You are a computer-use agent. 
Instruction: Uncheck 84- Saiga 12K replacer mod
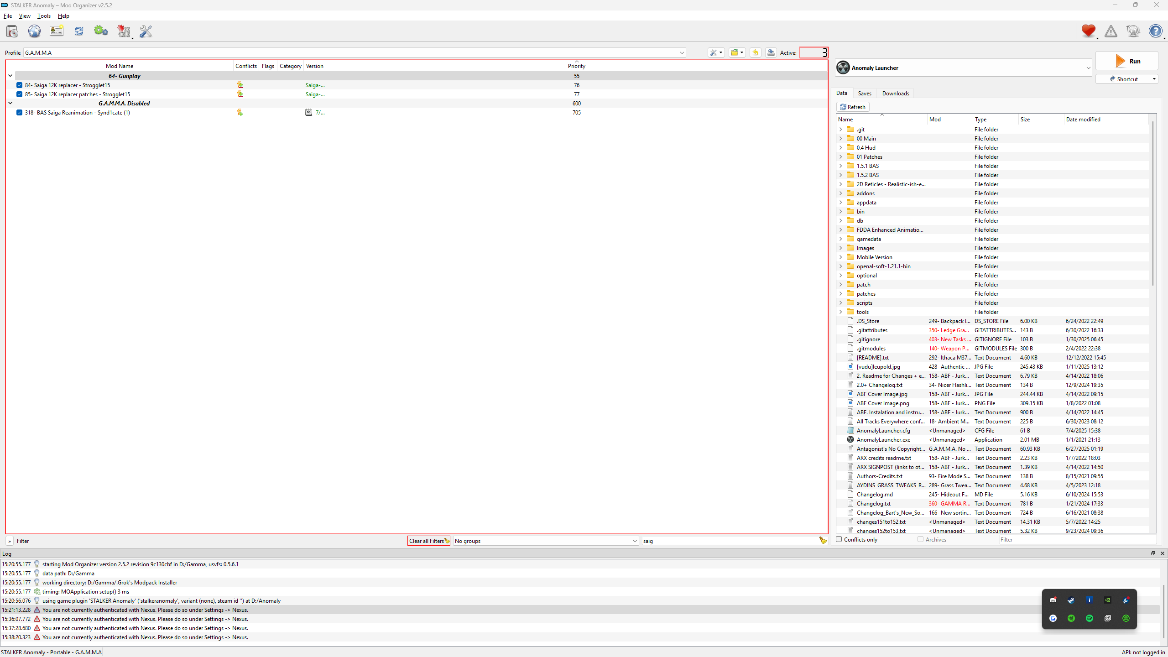pos(19,85)
